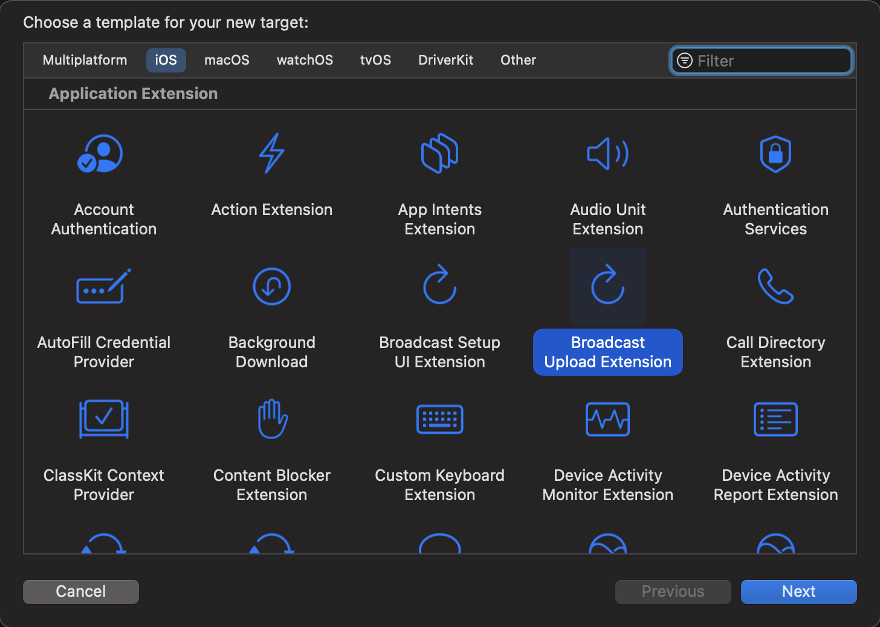The height and width of the screenshot is (627, 880).
Task: Select the ClassKit Context Provider icon
Action: (103, 419)
